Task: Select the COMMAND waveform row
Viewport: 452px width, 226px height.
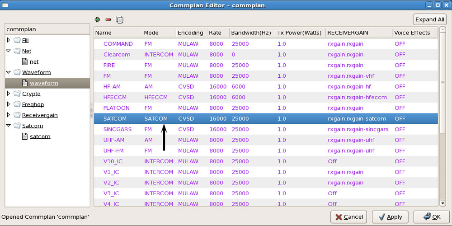Action: 266,44
